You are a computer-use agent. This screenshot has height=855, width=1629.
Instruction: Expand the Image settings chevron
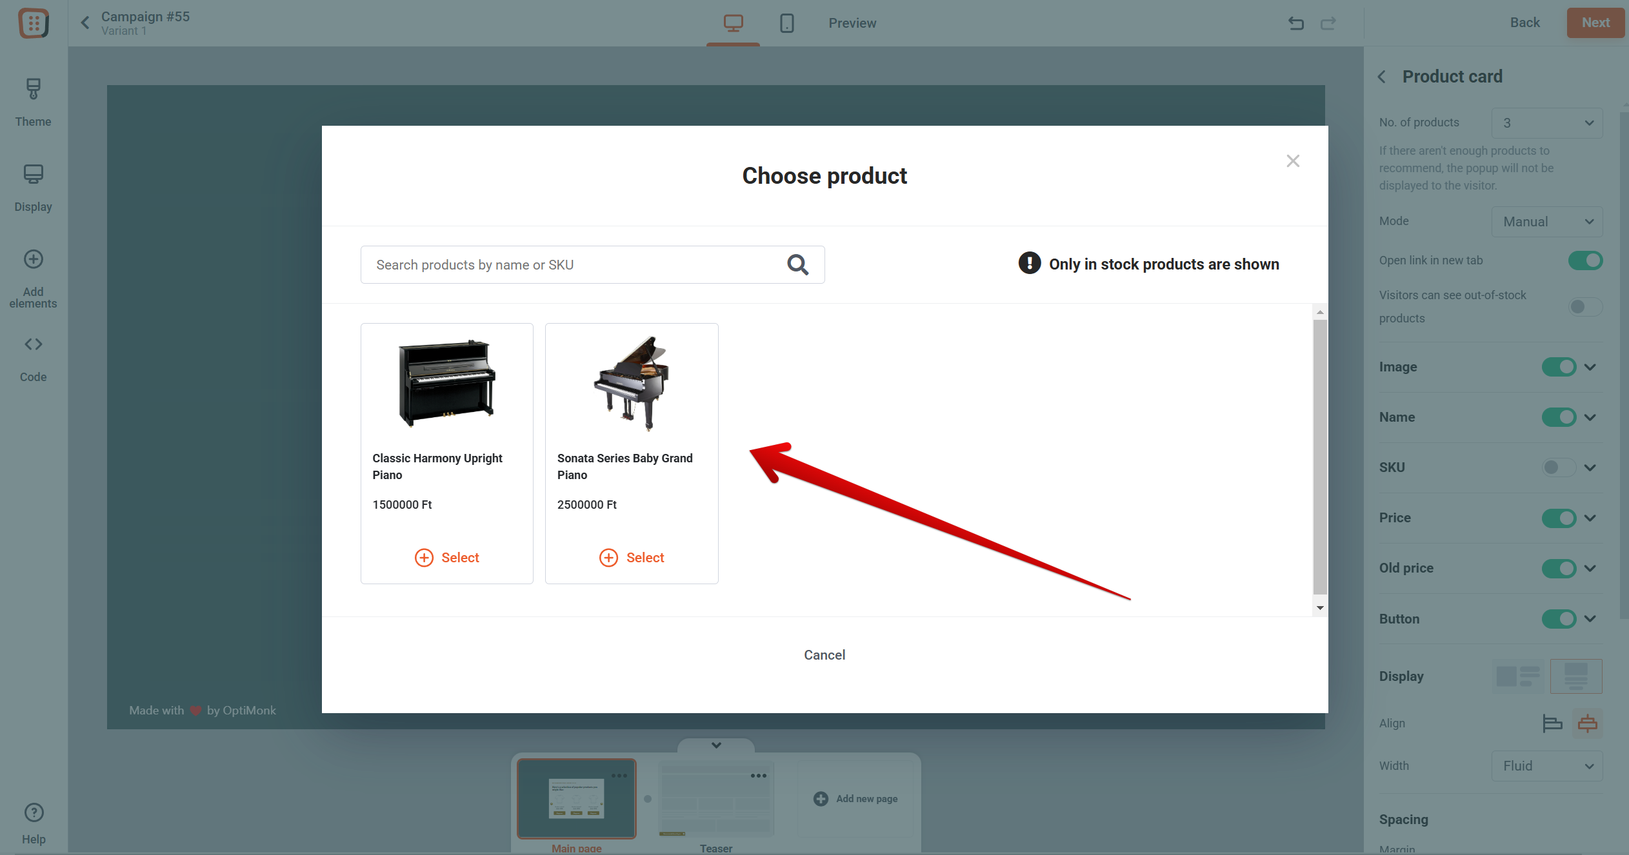[x=1590, y=367]
